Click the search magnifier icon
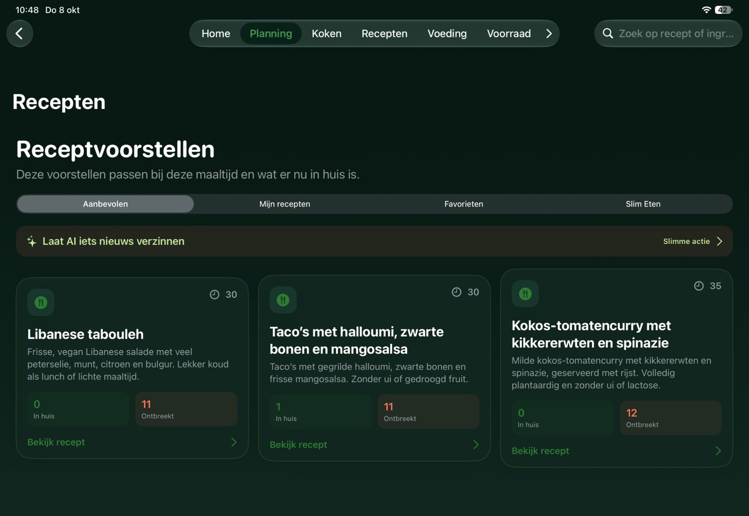 (608, 33)
